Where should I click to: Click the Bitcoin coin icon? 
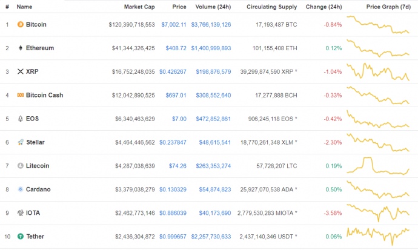pyautogui.click(x=21, y=24)
